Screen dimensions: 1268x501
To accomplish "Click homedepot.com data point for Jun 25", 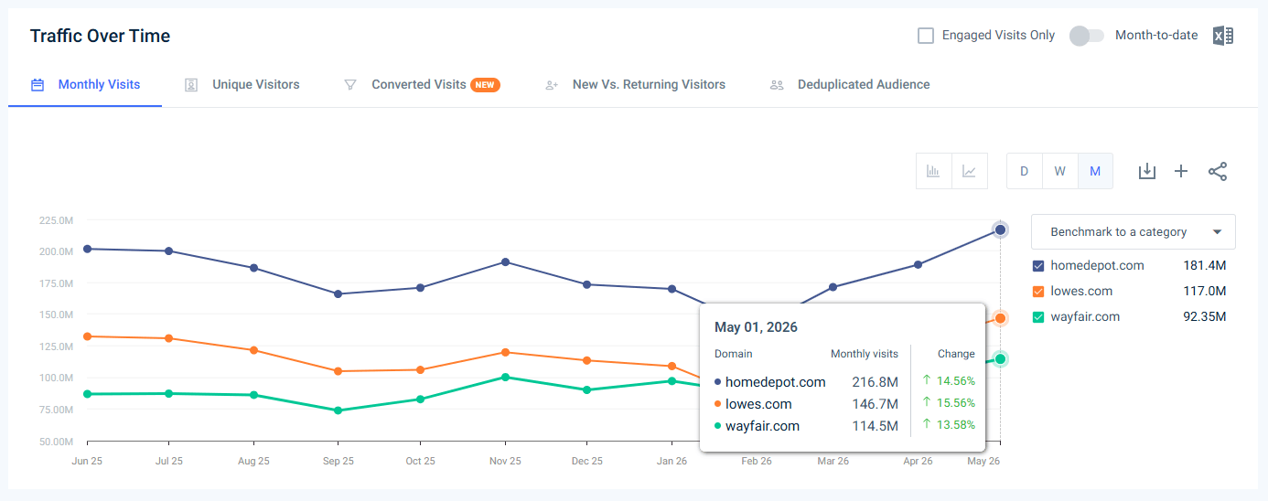I will point(87,249).
